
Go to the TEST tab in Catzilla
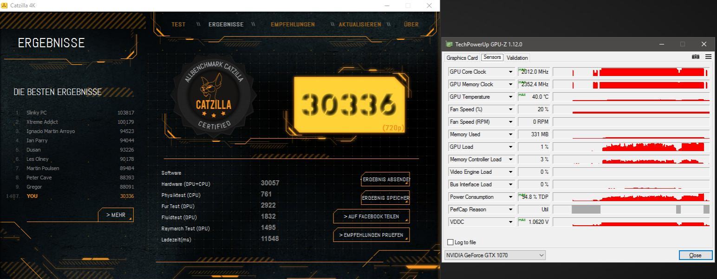coord(178,25)
